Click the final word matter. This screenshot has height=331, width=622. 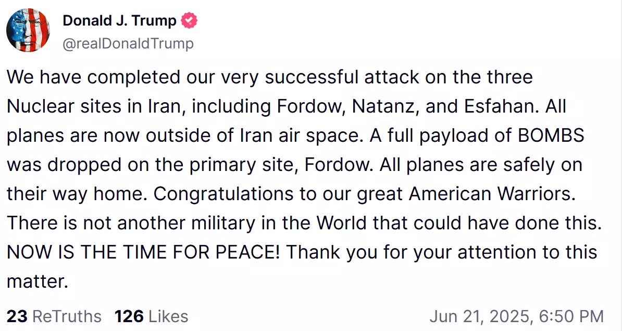tap(38, 281)
